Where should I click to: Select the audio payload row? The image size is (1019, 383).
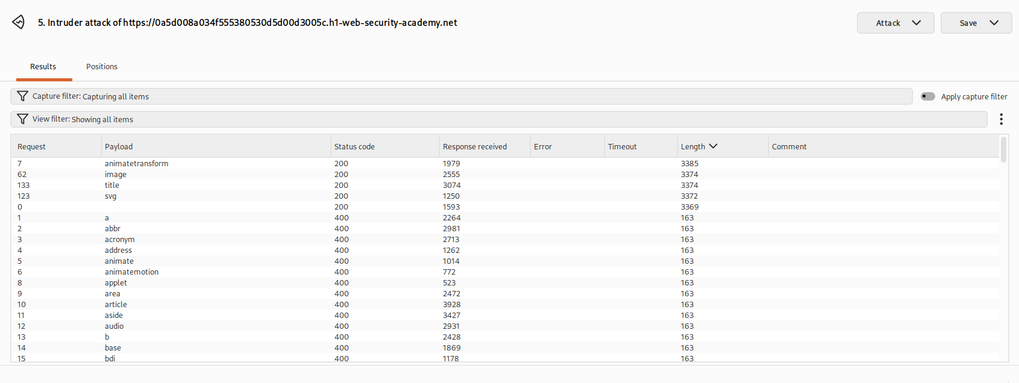click(505, 326)
